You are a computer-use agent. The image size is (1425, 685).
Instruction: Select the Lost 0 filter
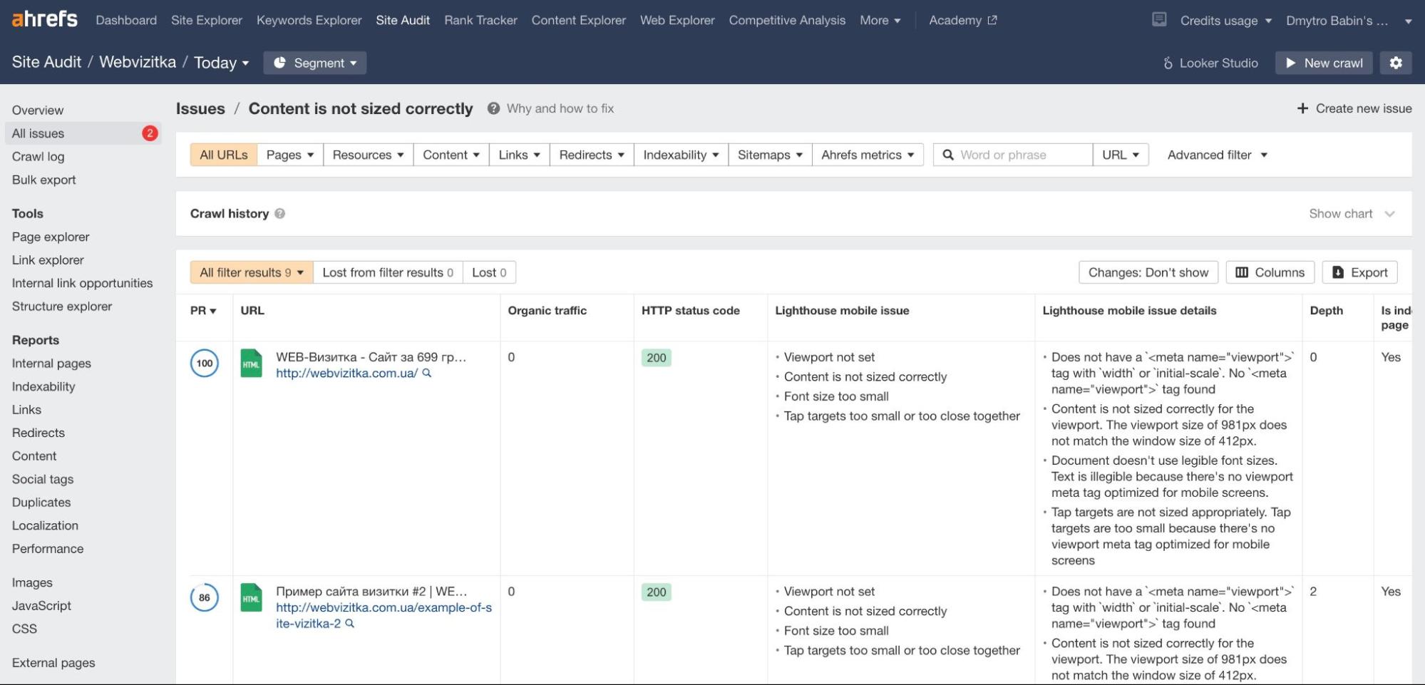click(489, 272)
